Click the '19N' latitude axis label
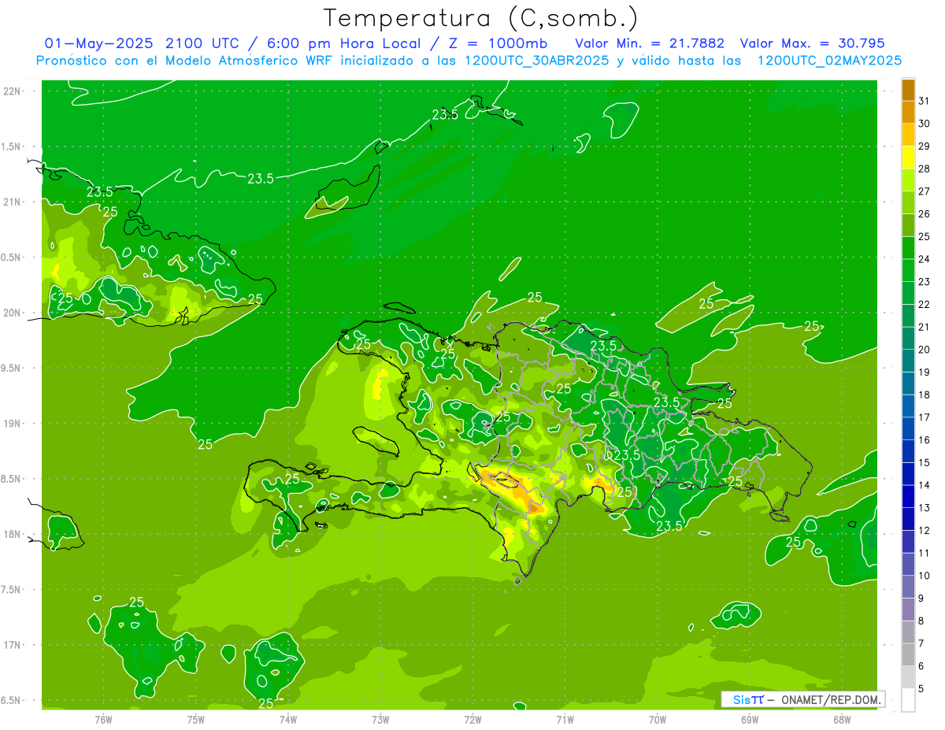Viewport: 945px width, 730px height. [13, 424]
